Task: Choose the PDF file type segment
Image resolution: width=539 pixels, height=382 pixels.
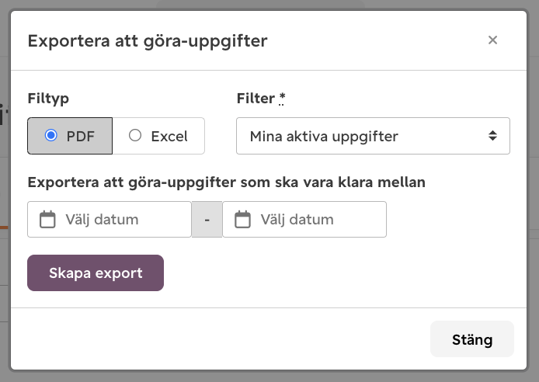Action: [70, 136]
